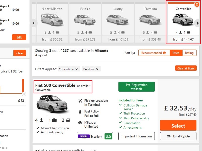Click Fiat 500 passenger seats icon
The height and width of the screenshot is (151, 202).
pyautogui.click(x=41, y=120)
